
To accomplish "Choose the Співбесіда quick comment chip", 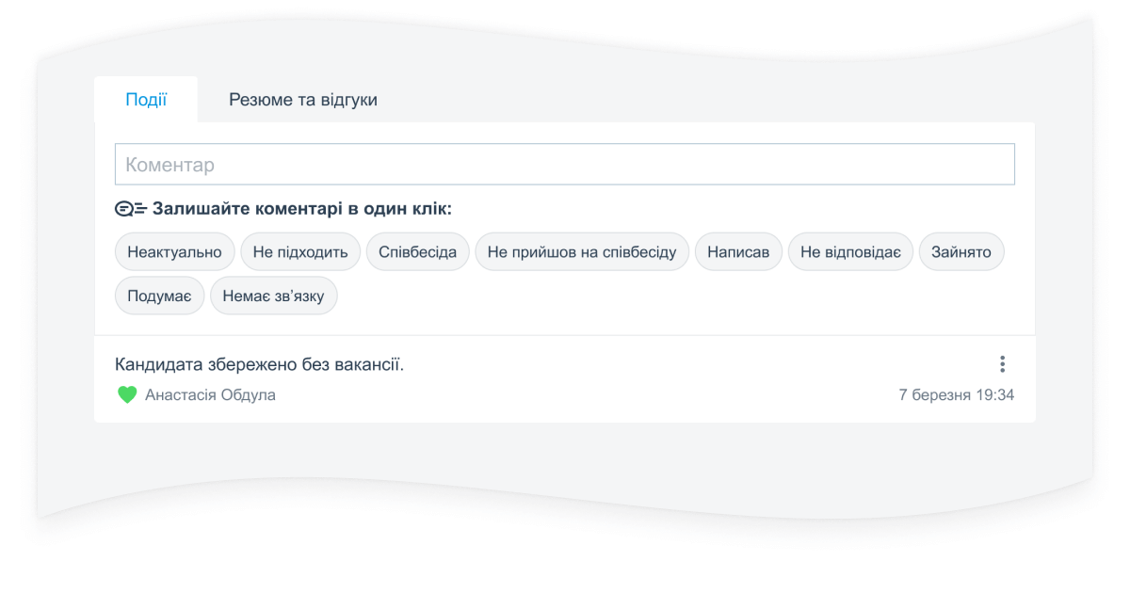I will coord(417,252).
